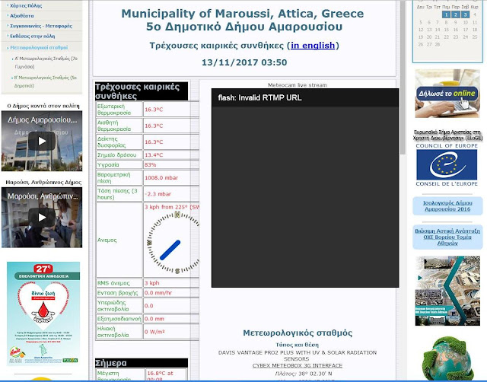
Task: Open Ισολογισμός Δήμου Αμαρουσίου 2016 link
Action: [447, 206]
